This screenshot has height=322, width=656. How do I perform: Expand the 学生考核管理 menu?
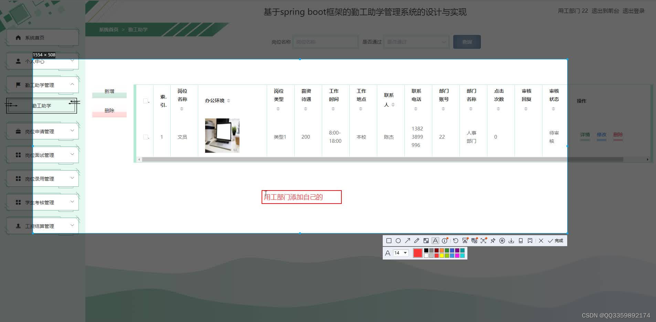tap(43, 203)
